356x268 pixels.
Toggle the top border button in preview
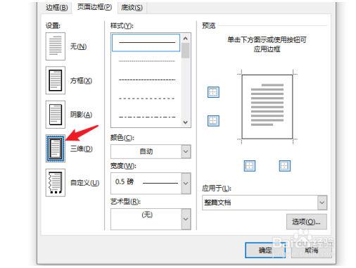[x=213, y=92]
